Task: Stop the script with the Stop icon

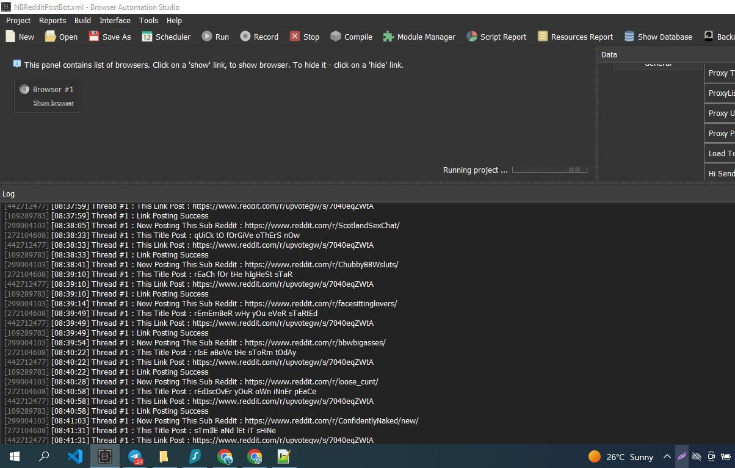Action: click(295, 37)
